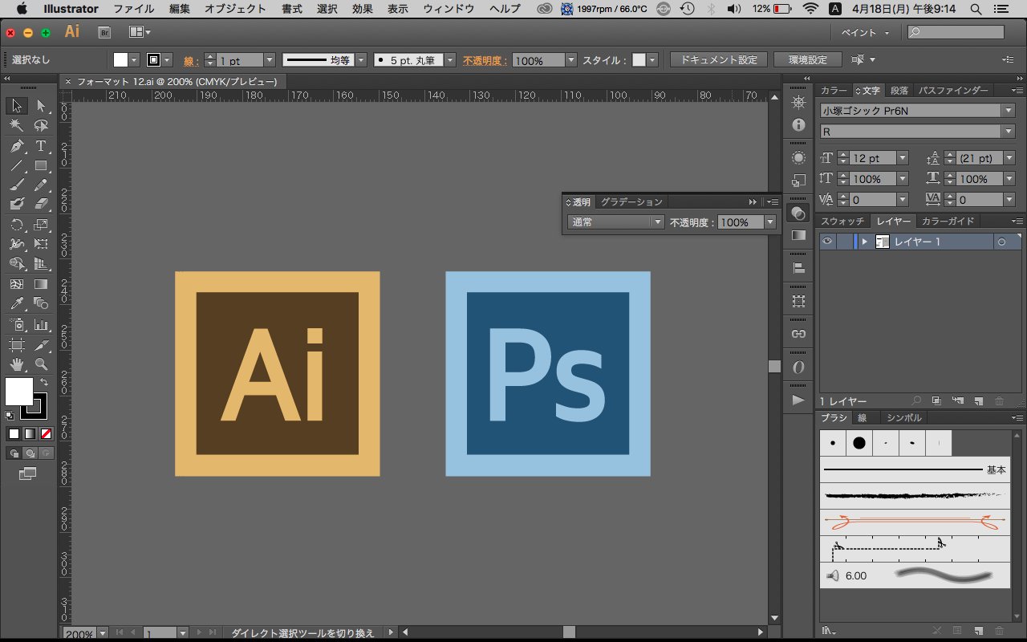Switch to the スウォッチ tab
Viewport: 1027px width, 642px height.
point(842,221)
